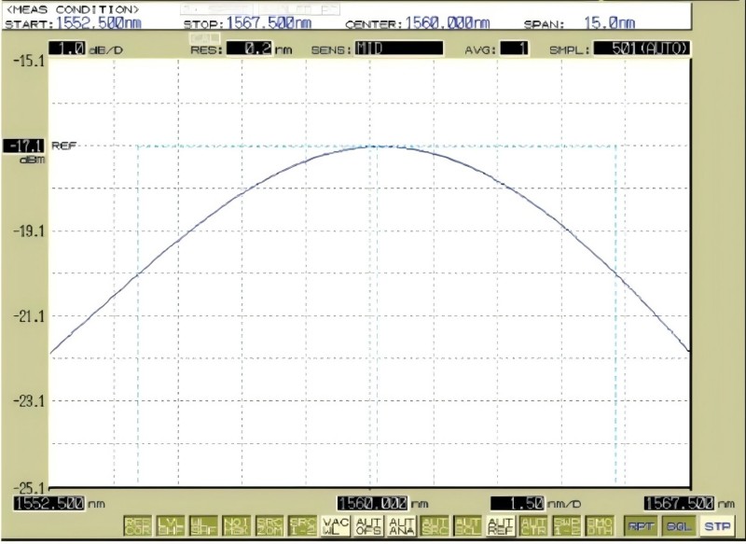Toggle the AUT ANA setting
The image size is (746, 544).
(x=401, y=526)
